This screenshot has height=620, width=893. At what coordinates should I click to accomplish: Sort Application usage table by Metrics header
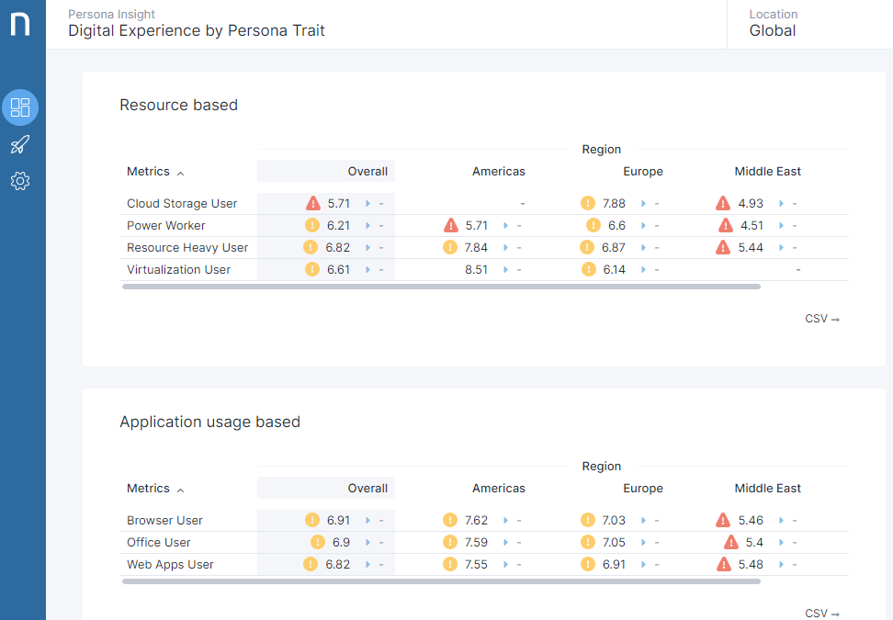[x=154, y=489]
